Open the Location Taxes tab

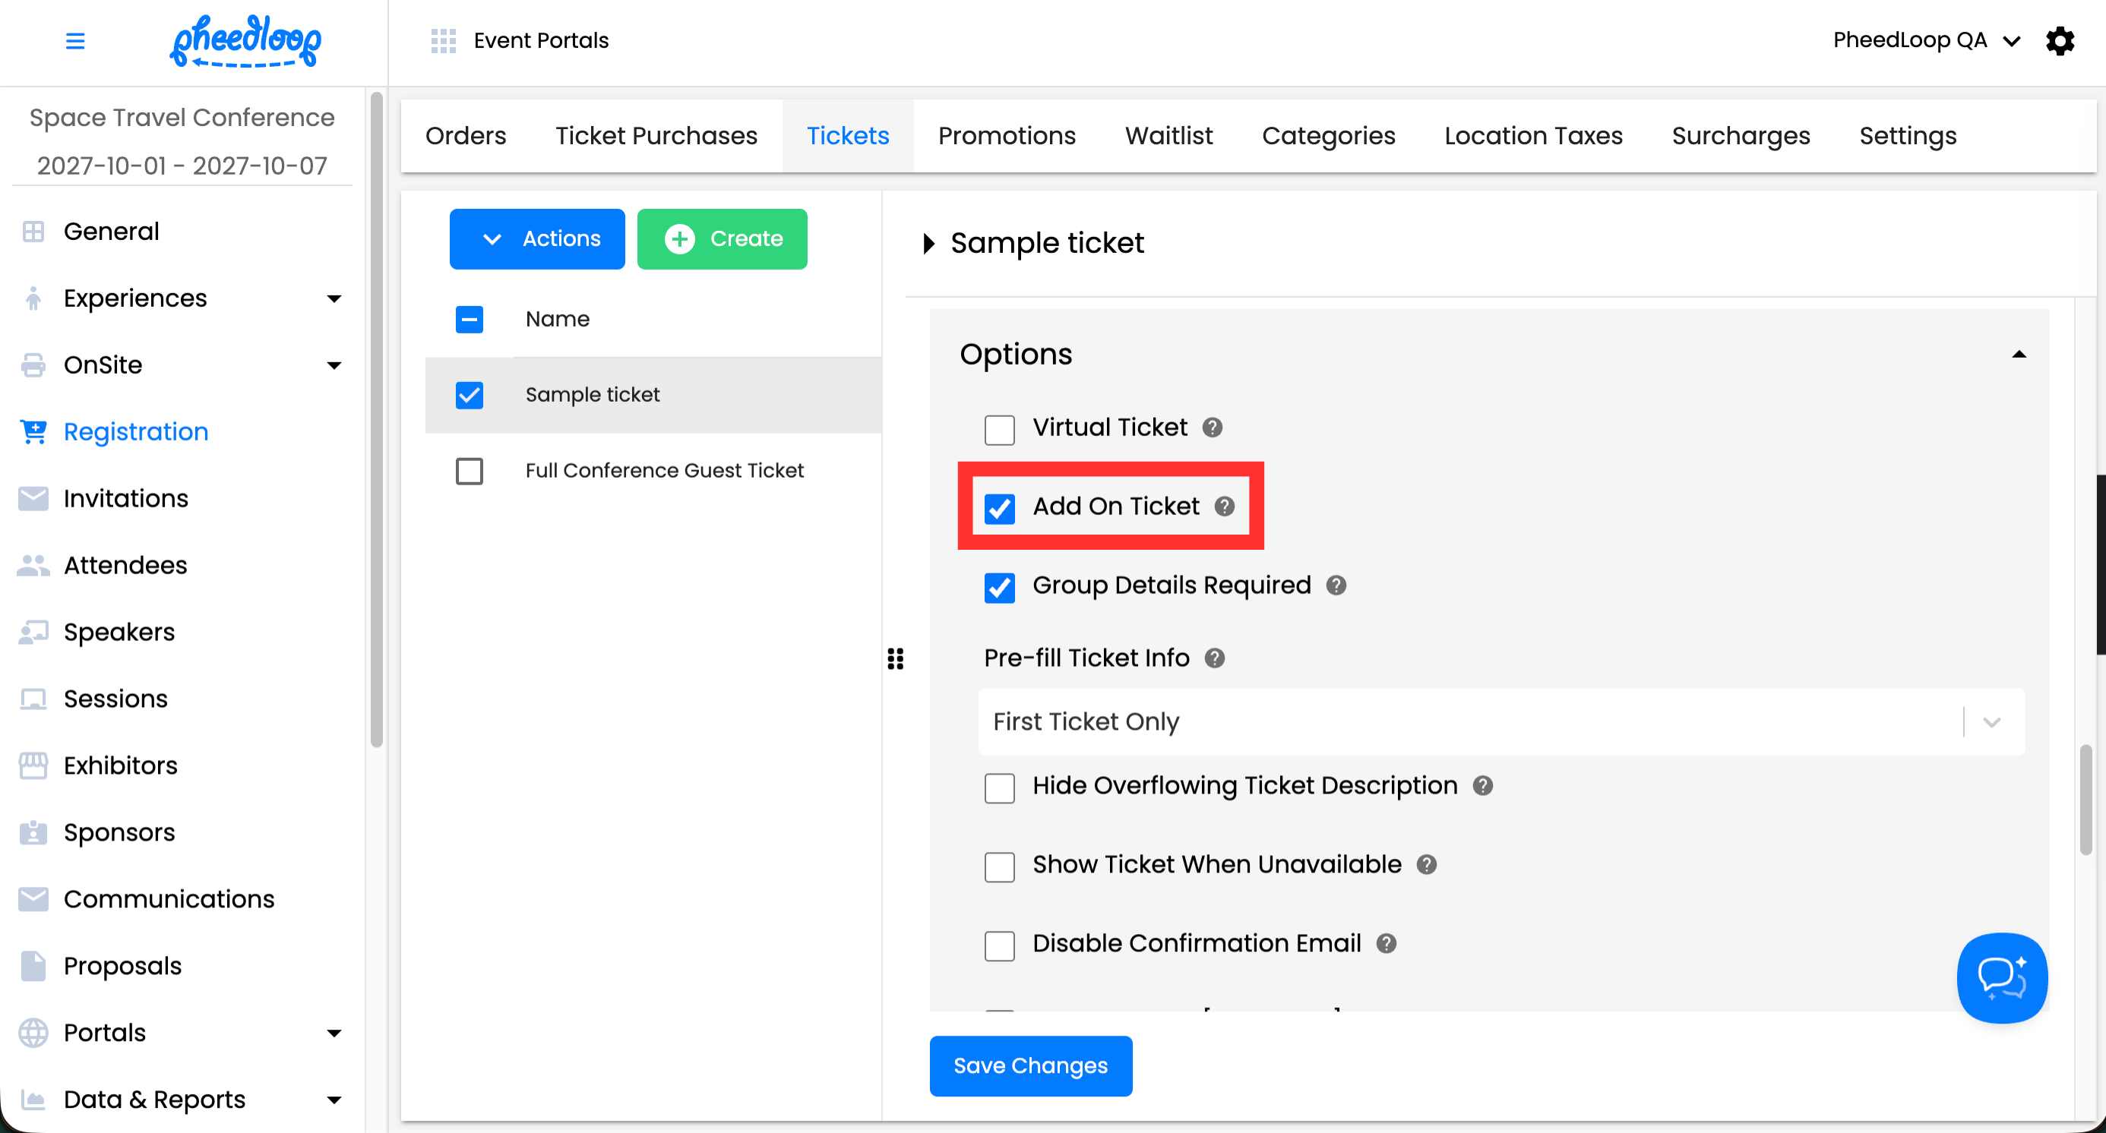pos(1533,136)
